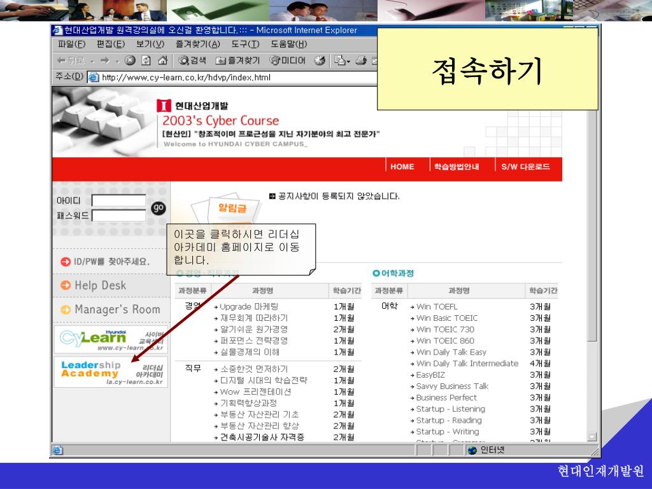Open the 디지털 시대의 학습전략 course
The image size is (652, 489).
264,380
